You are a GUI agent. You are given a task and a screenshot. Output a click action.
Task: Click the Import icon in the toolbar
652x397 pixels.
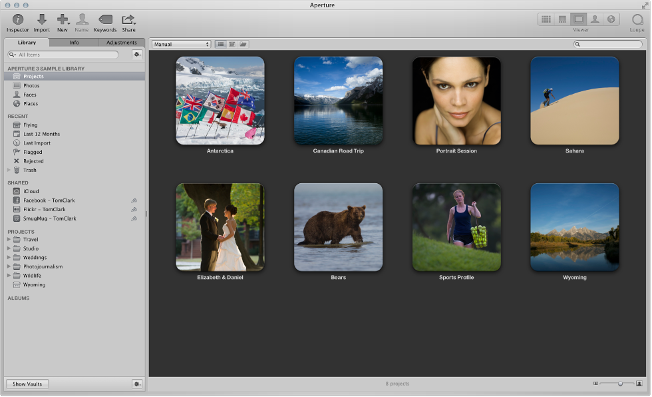pyautogui.click(x=41, y=19)
